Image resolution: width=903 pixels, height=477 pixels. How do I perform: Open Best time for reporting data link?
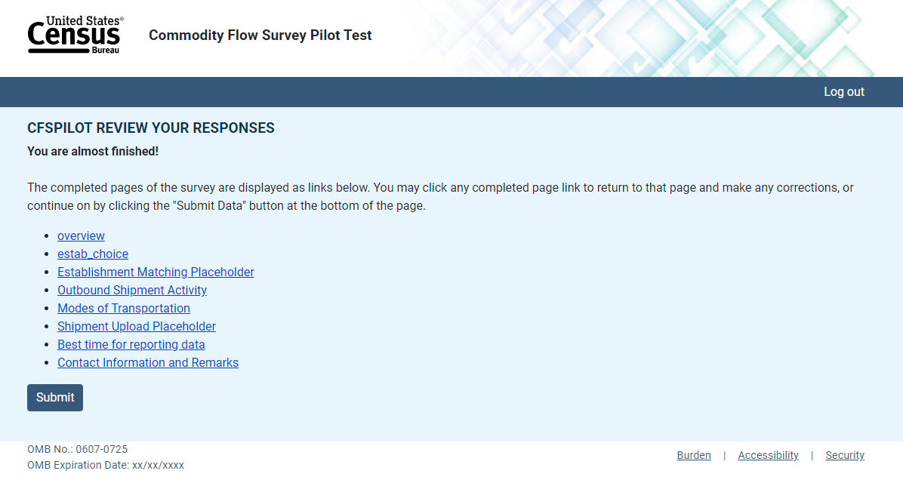(131, 345)
